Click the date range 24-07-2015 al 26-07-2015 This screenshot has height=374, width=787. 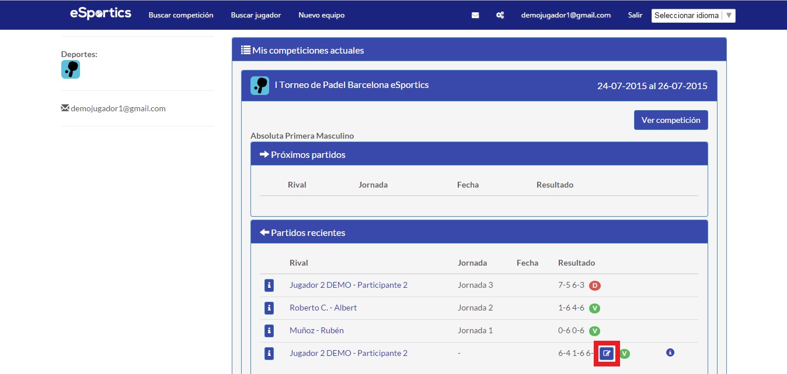coord(652,86)
